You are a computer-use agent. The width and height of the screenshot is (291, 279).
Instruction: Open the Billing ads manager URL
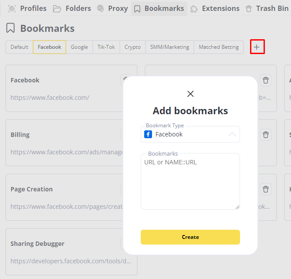coord(67,152)
